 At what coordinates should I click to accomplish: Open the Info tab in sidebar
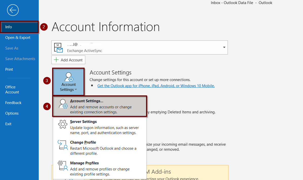(x=9, y=27)
